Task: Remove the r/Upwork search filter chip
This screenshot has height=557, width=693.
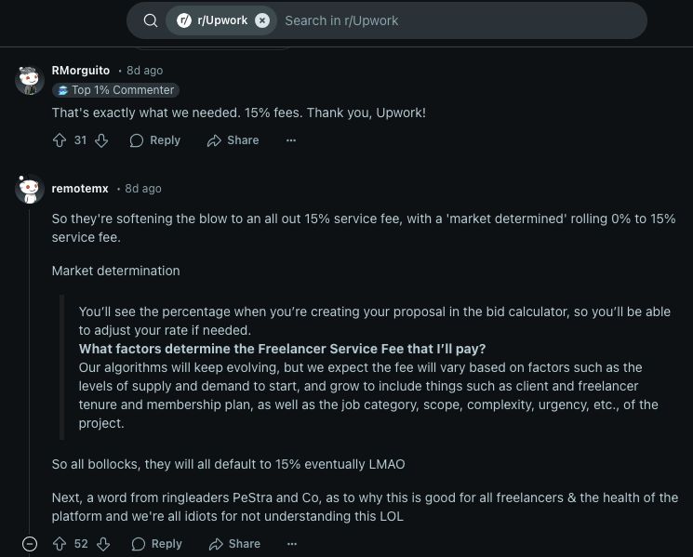Action: (x=262, y=20)
